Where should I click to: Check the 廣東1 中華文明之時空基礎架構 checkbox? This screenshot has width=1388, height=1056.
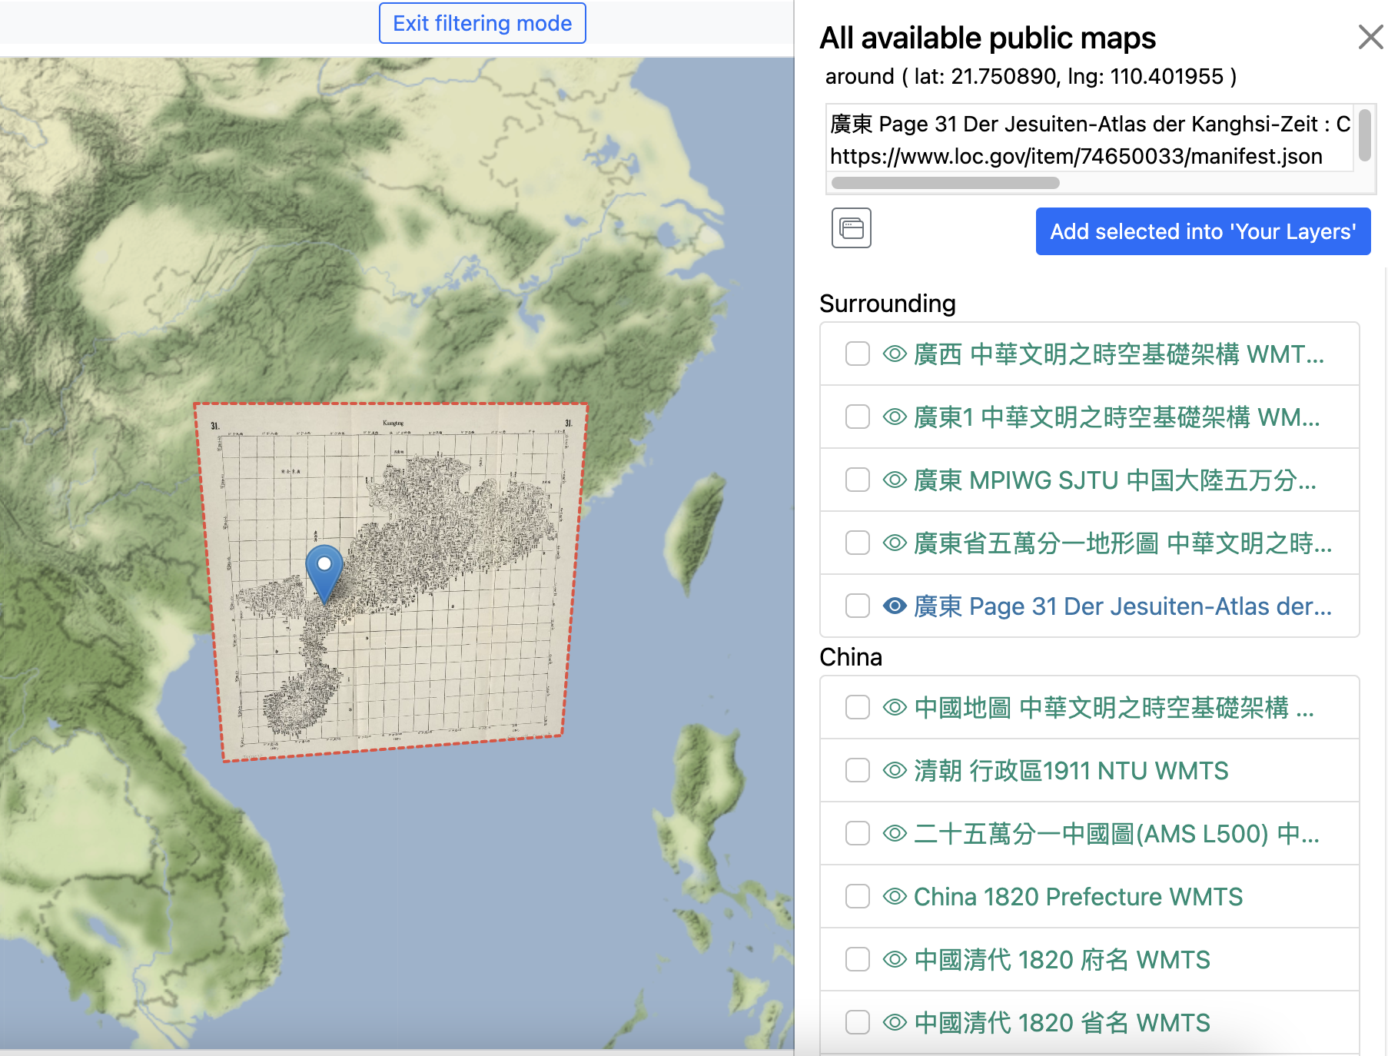[858, 417]
